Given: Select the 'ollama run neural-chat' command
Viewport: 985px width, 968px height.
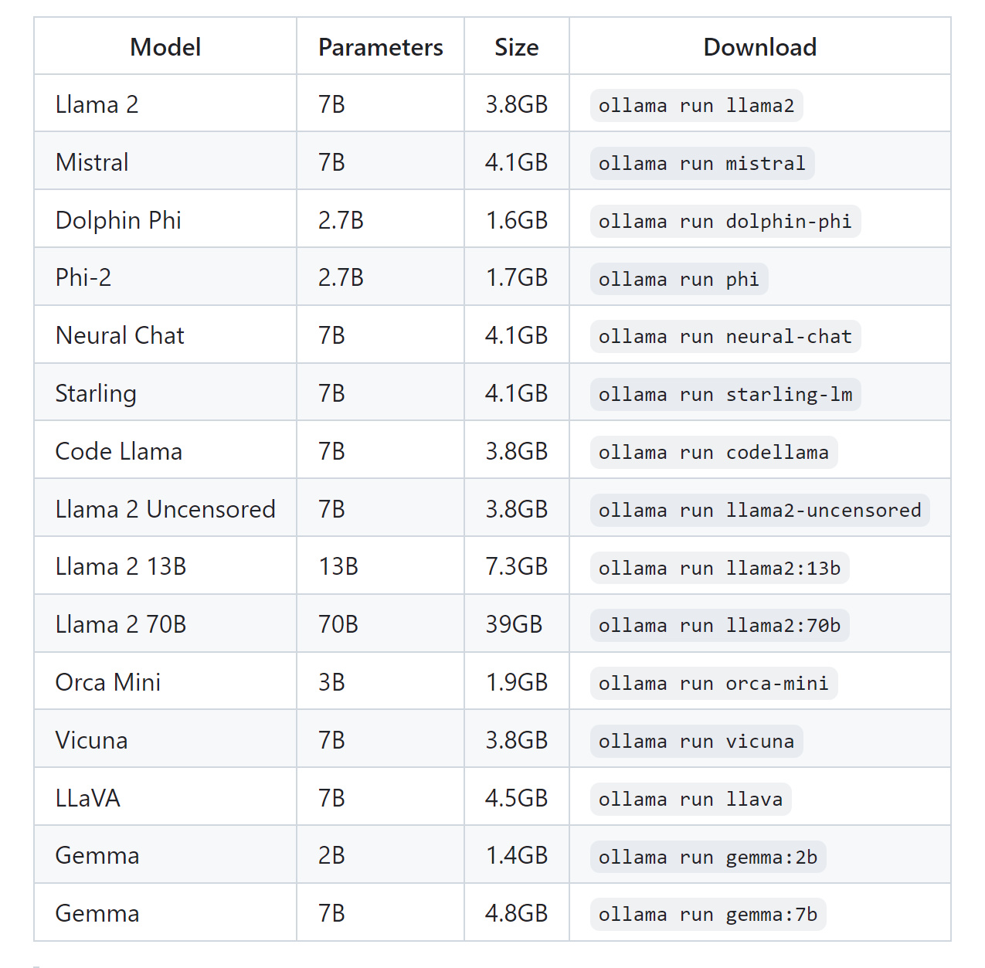Looking at the screenshot, I should [725, 337].
